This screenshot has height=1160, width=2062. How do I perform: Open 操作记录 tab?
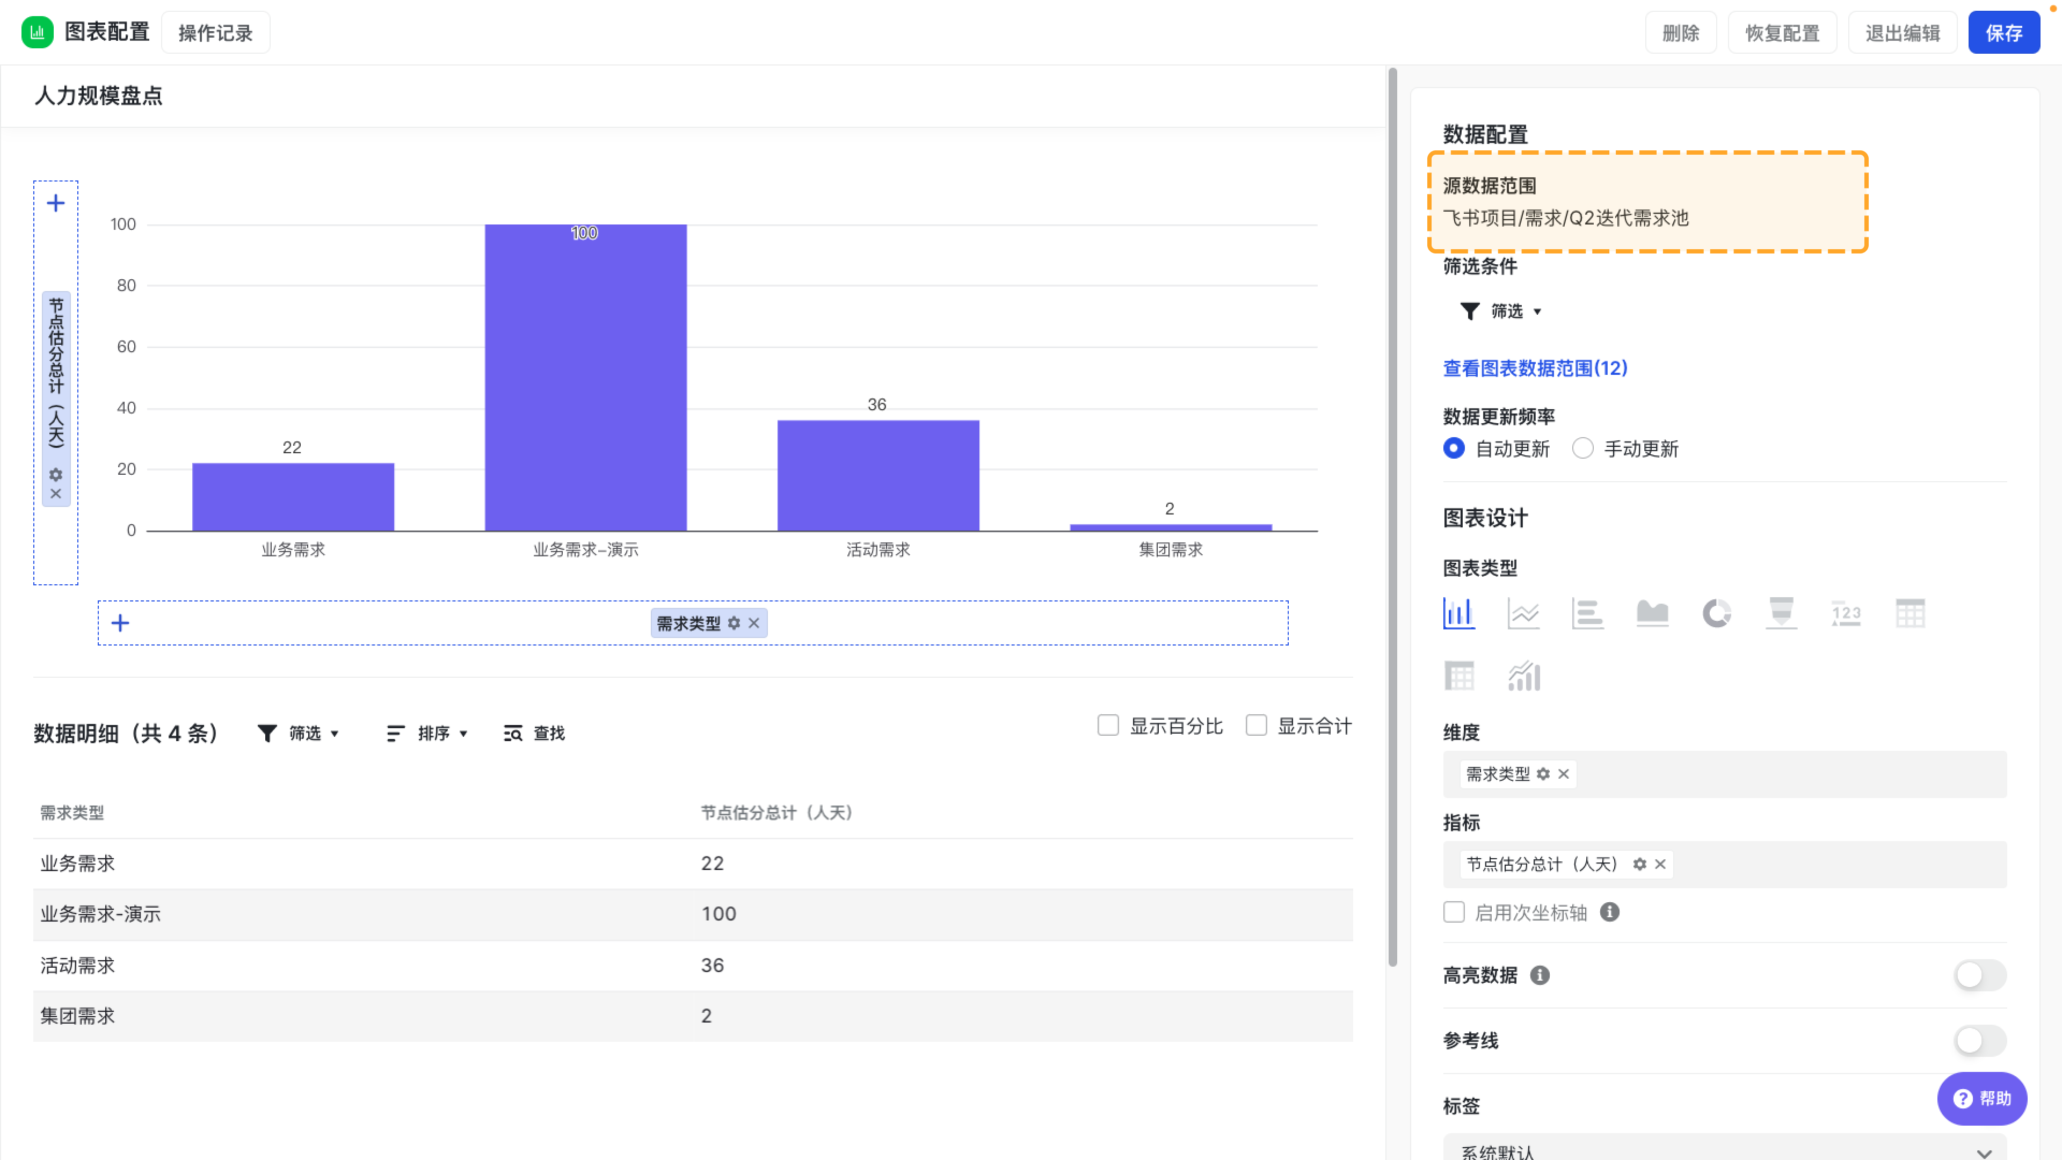click(215, 33)
